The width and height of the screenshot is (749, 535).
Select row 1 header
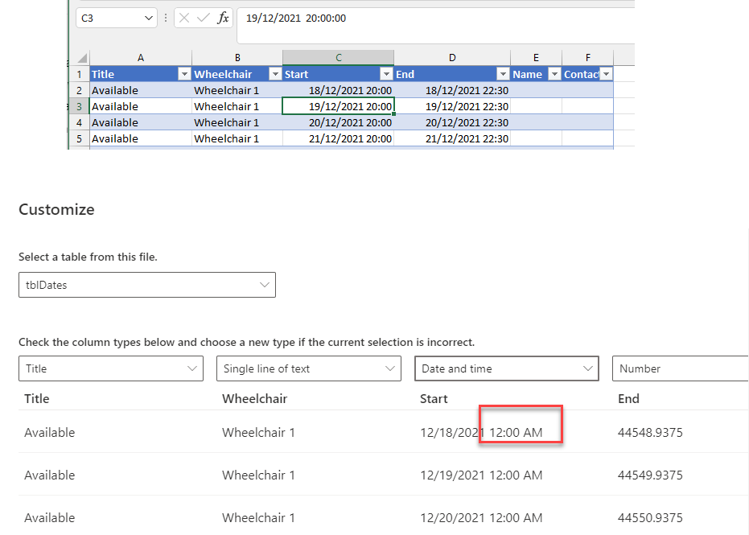coord(80,74)
